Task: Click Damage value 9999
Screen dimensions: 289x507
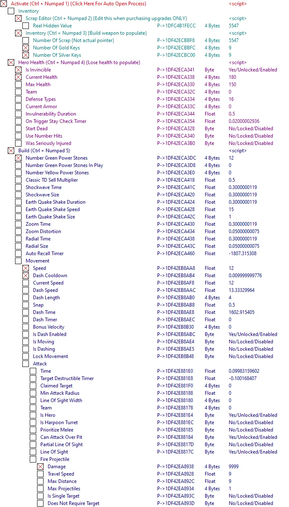Action: pos(234,467)
